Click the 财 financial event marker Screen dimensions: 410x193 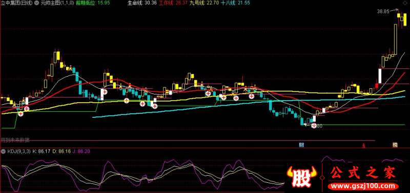tap(301, 145)
